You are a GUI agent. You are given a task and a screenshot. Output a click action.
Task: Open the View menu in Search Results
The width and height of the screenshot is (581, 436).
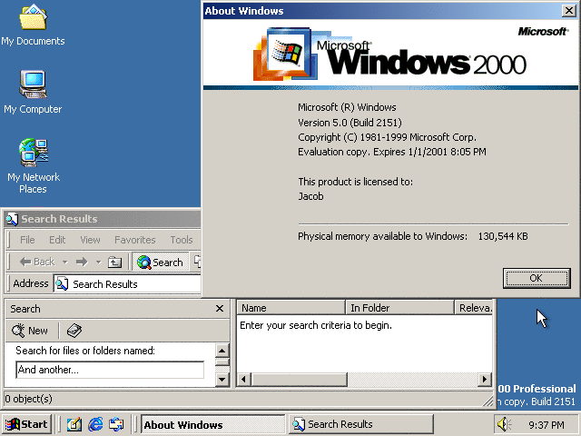(x=90, y=240)
